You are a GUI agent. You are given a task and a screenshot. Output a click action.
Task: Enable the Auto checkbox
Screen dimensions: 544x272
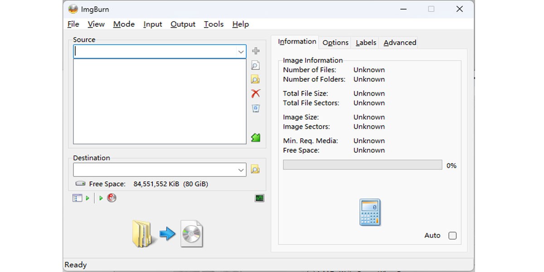pos(452,236)
